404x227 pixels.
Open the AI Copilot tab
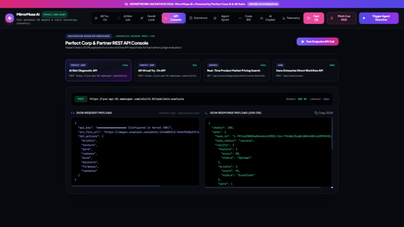click(x=268, y=18)
